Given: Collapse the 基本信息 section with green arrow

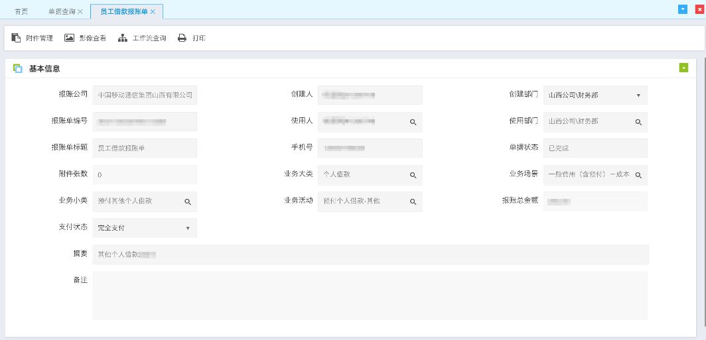Looking at the screenshot, I should coord(683,68).
